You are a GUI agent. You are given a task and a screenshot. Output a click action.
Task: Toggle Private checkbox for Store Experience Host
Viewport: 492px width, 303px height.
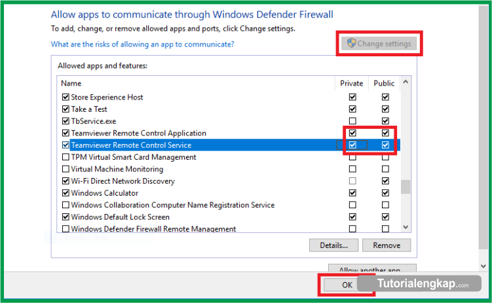[x=352, y=97]
